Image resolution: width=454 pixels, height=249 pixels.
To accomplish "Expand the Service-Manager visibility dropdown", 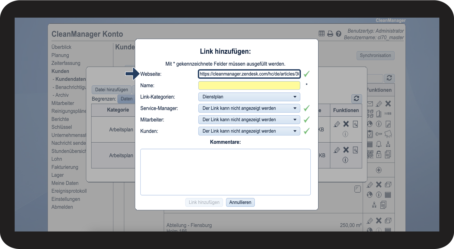I will click(x=249, y=108).
